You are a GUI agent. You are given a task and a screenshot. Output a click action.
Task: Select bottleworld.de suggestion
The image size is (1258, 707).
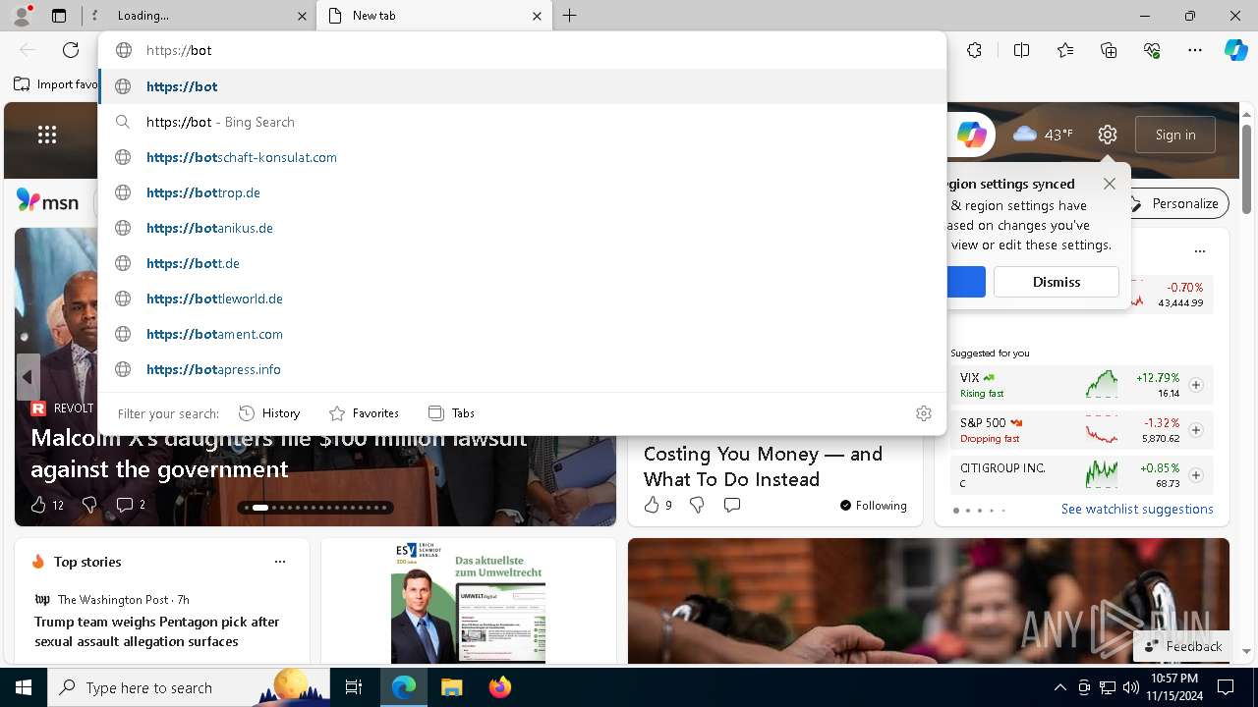tap(523, 299)
